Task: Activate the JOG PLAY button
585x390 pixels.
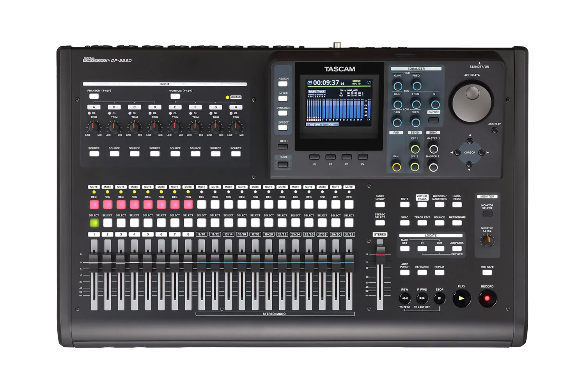Action: click(x=495, y=130)
